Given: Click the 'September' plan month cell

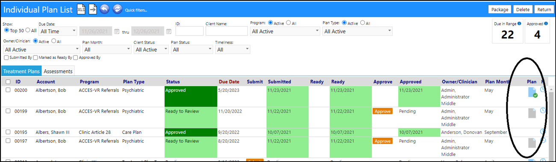Looking at the screenshot, I should pos(496,132).
